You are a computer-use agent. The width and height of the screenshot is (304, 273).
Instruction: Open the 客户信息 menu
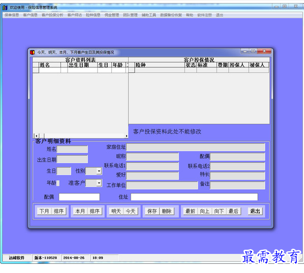30,15
